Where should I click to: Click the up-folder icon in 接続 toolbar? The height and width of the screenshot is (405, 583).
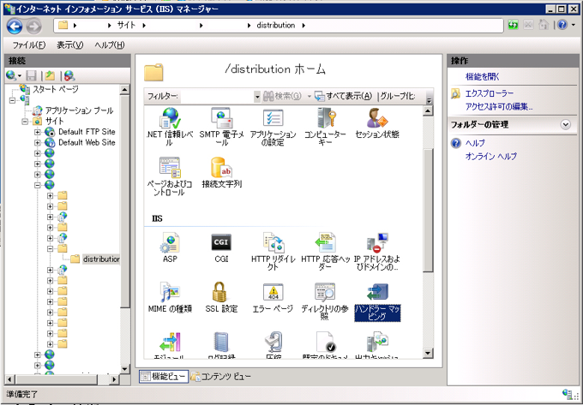pyautogui.click(x=50, y=75)
